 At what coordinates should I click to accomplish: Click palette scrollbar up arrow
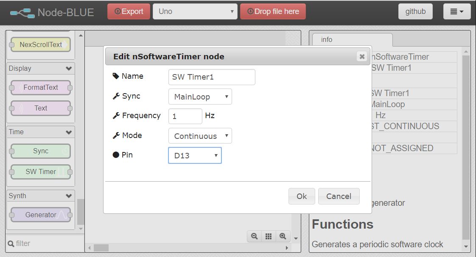tap(81, 36)
